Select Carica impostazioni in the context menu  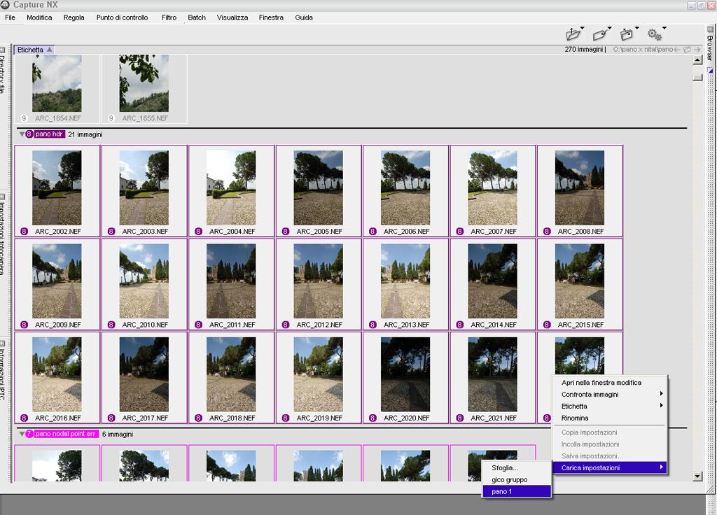609,467
